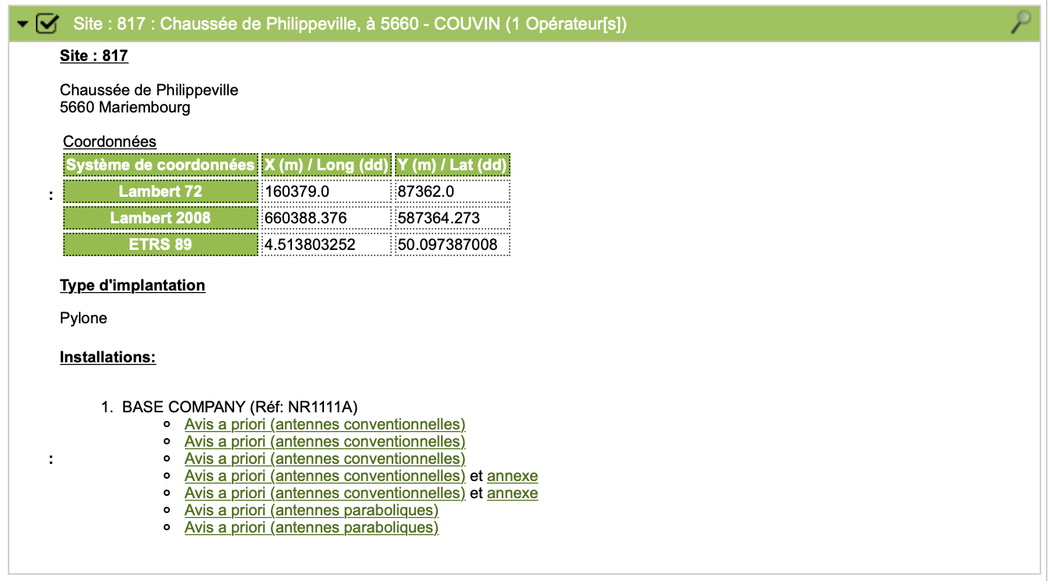Viewport: 1049px width, 581px height.
Task: Open the first annexe link
Action: [x=513, y=476]
